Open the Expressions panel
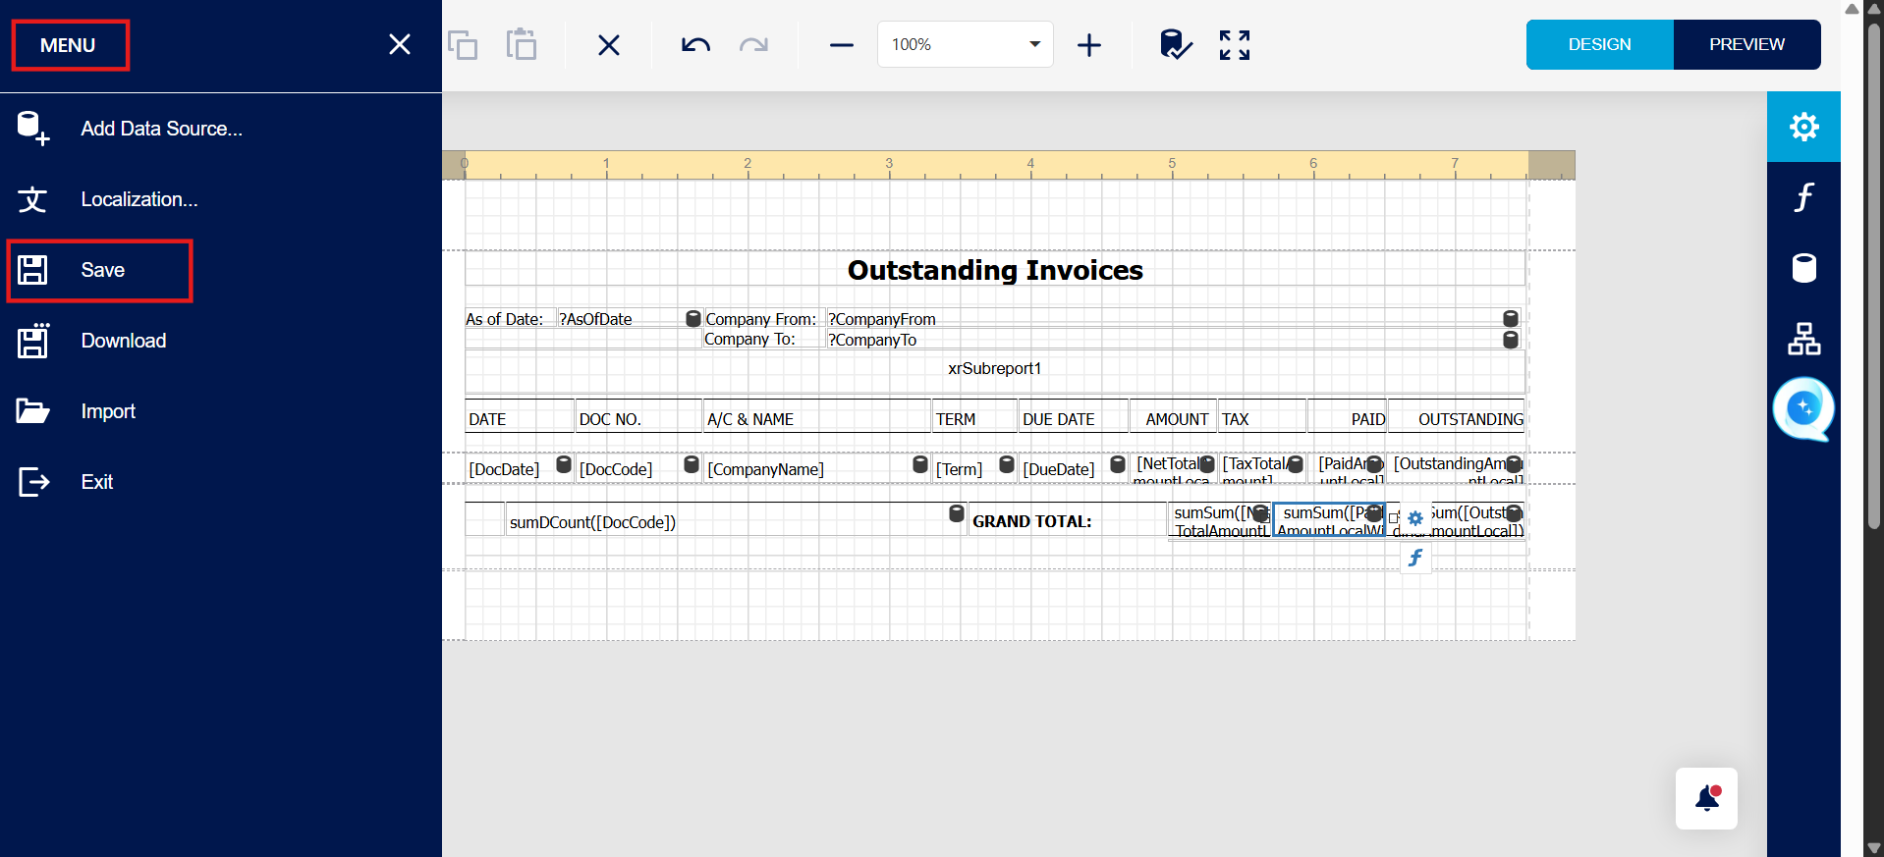This screenshot has width=1884, height=857. (1803, 197)
